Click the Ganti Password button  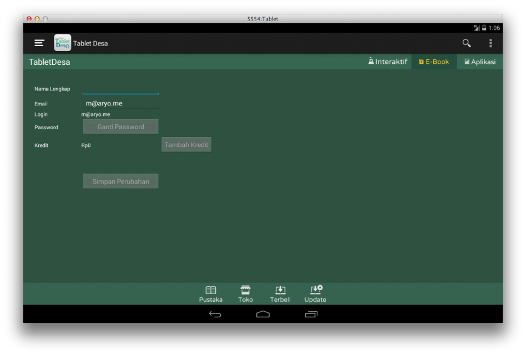coord(120,126)
